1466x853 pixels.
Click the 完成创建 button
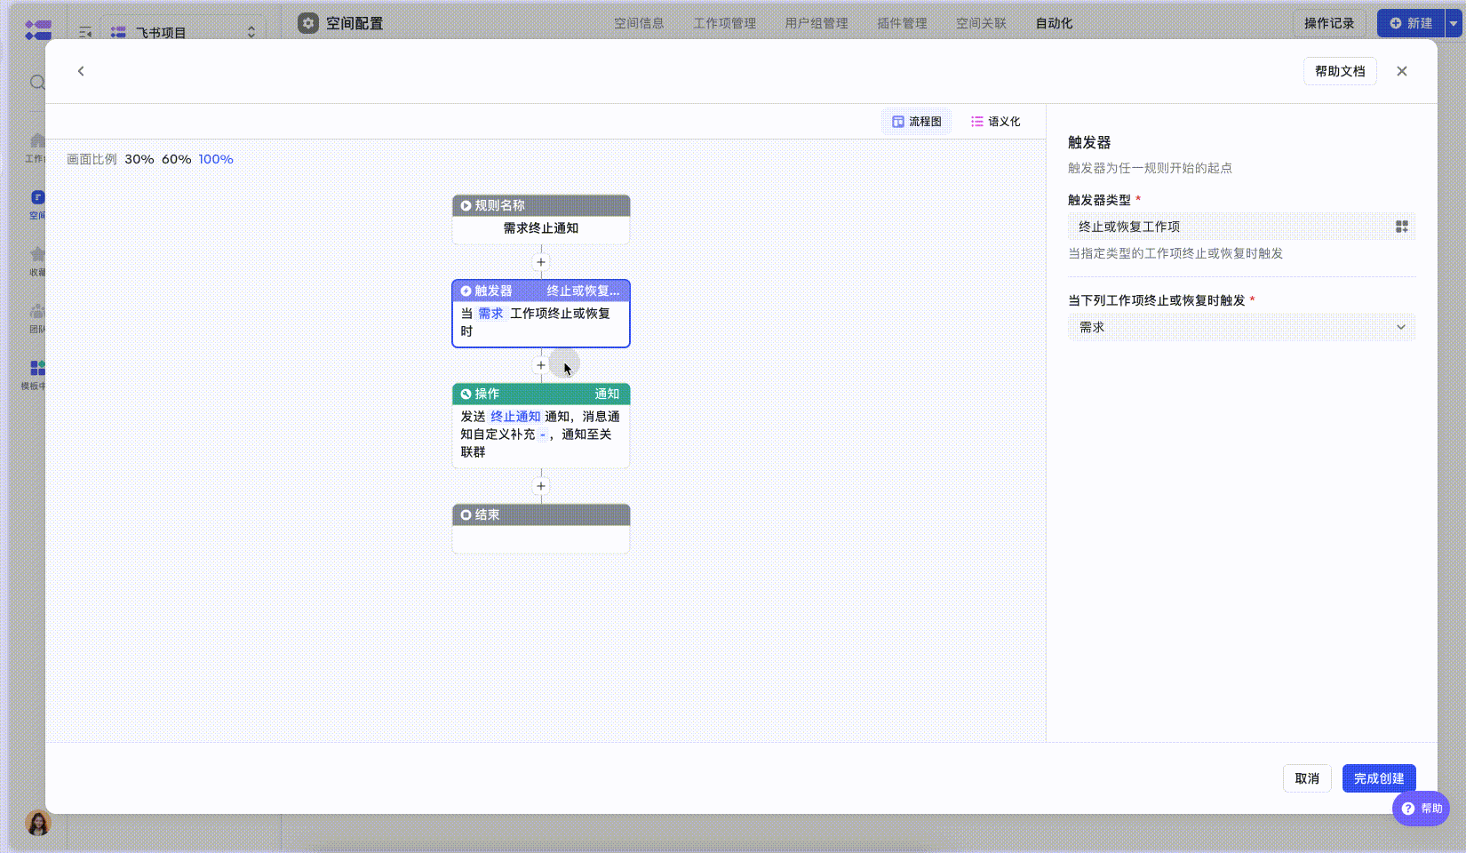(1379, 778)
